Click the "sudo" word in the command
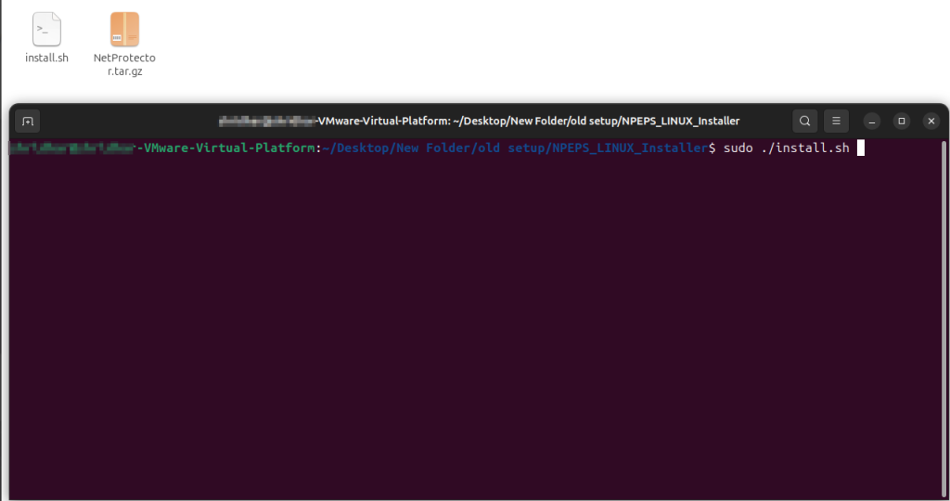The width and height of the screenshot is (950, 501). [737, 148]
